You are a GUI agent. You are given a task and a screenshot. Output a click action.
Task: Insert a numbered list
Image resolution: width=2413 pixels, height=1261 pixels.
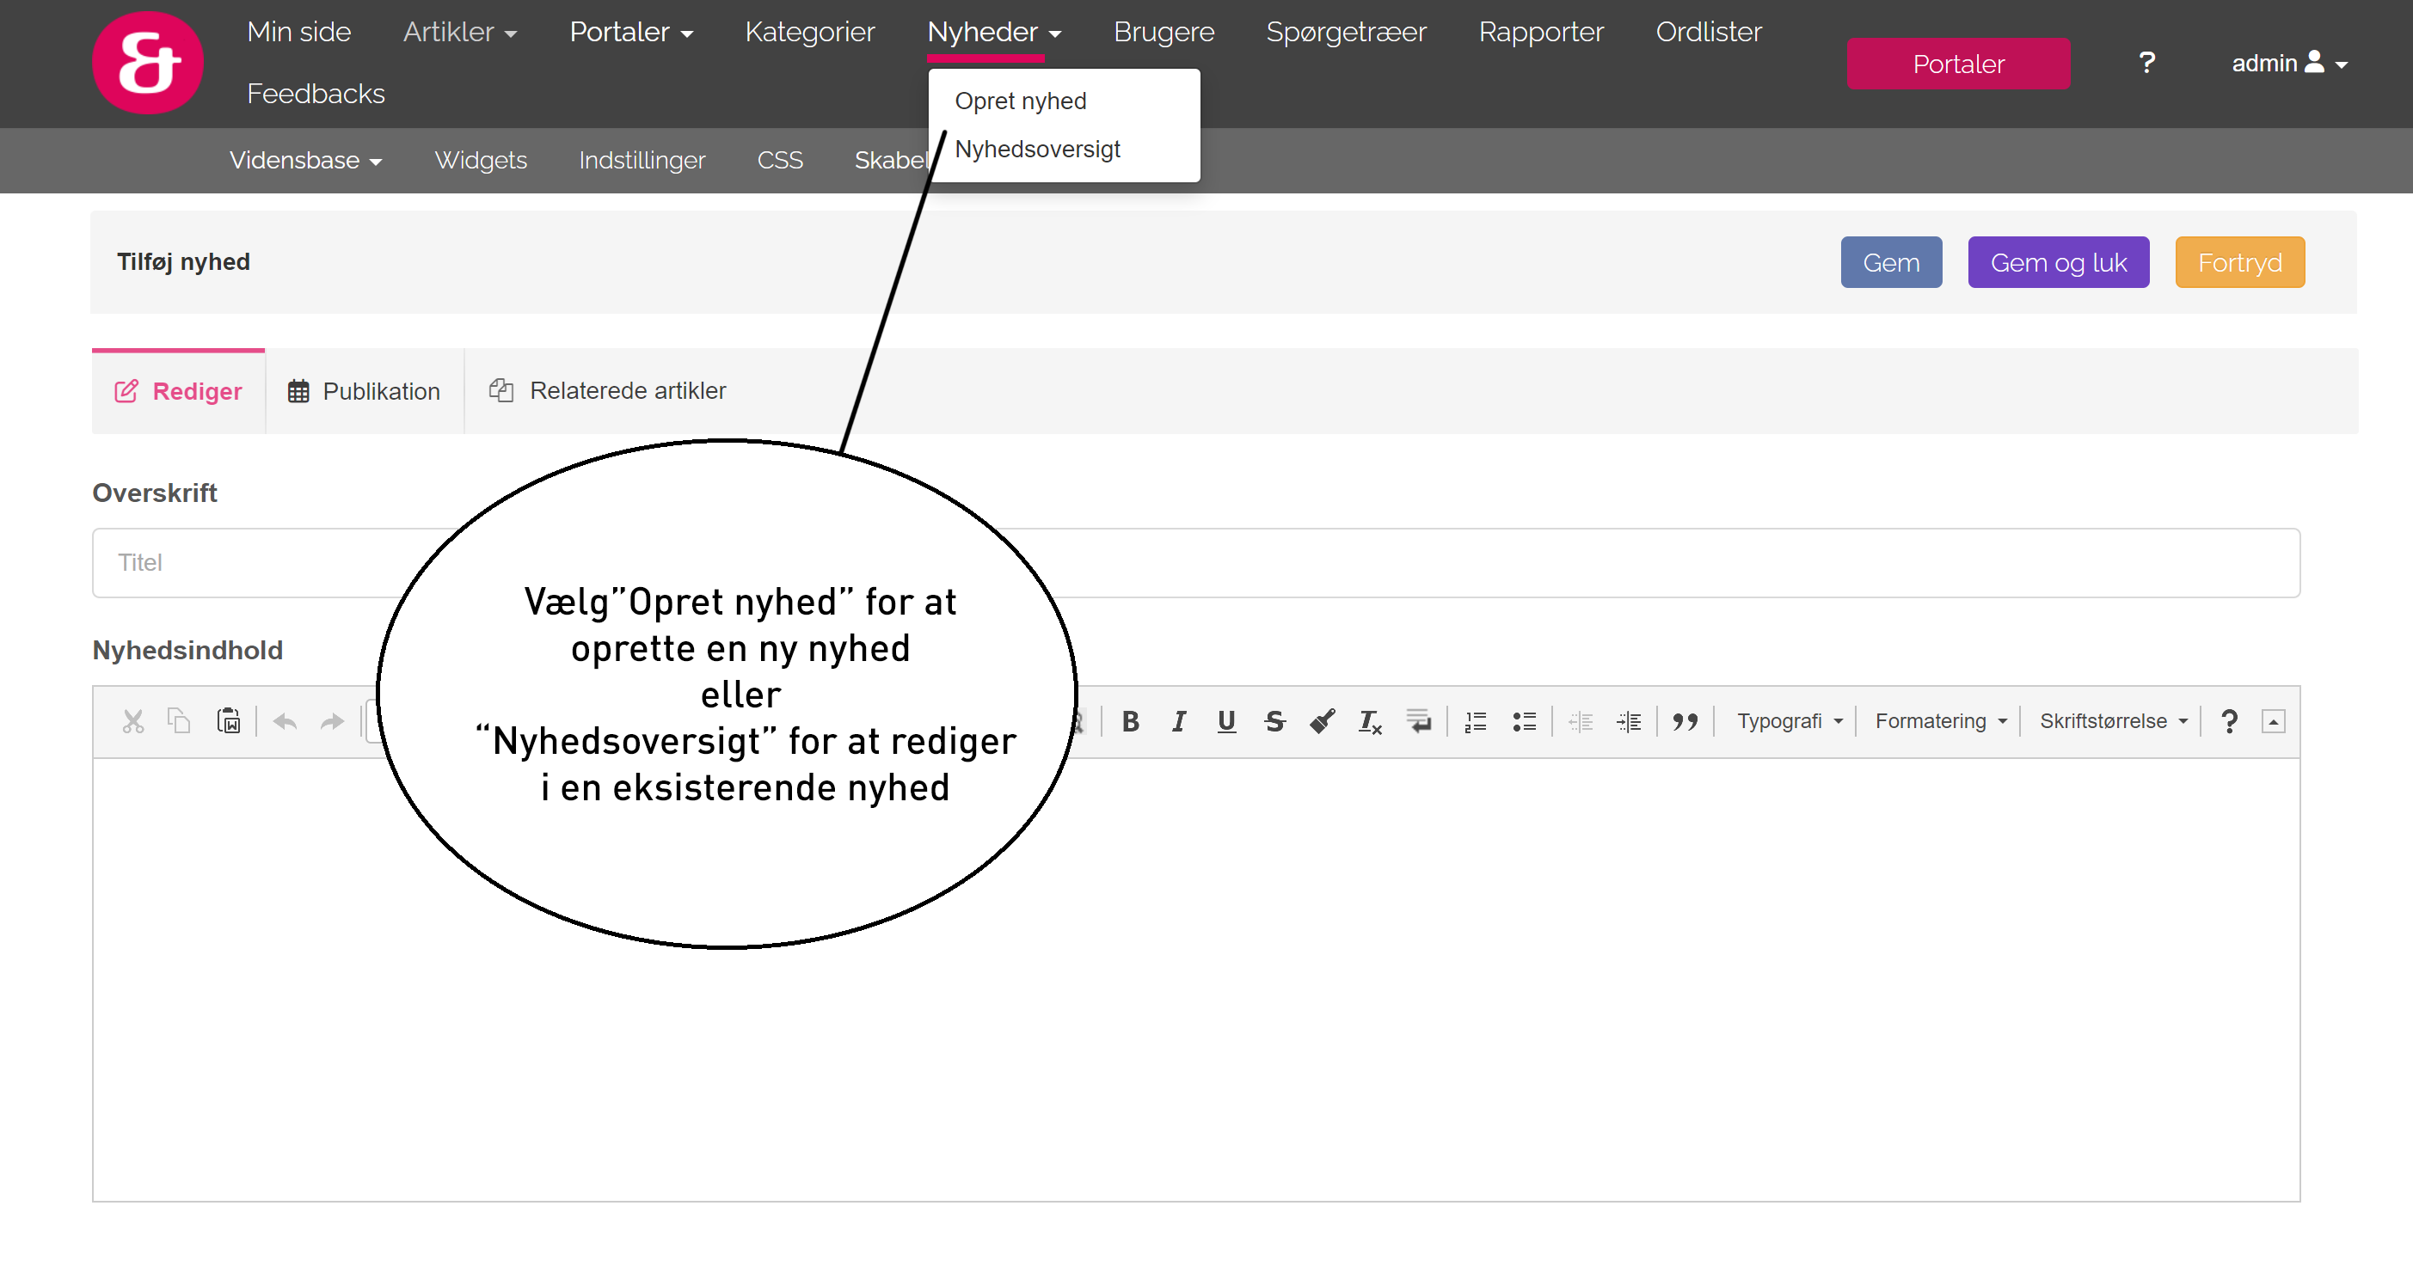[1476, 721]
